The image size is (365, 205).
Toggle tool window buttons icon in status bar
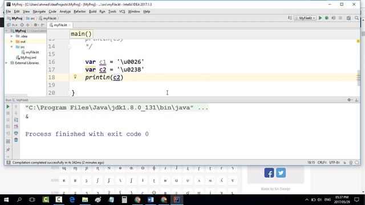click(x=9, y=162)
